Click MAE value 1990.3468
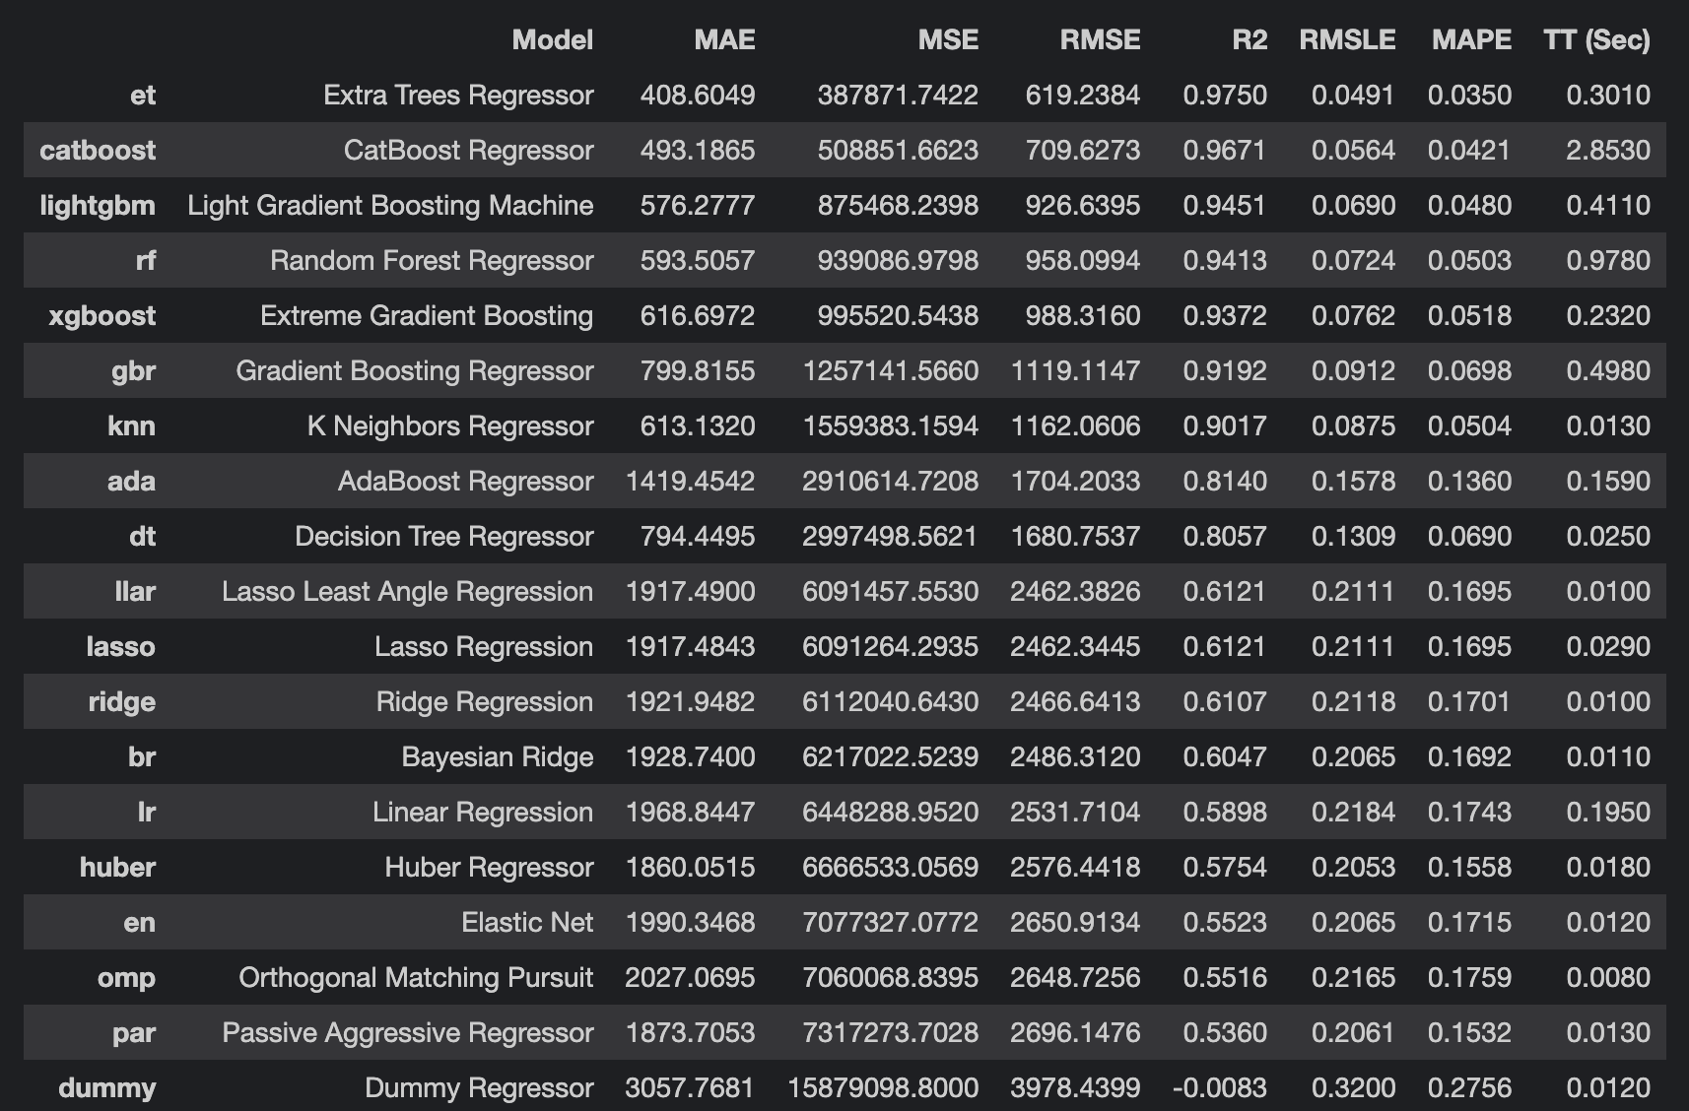 point(691,922)
